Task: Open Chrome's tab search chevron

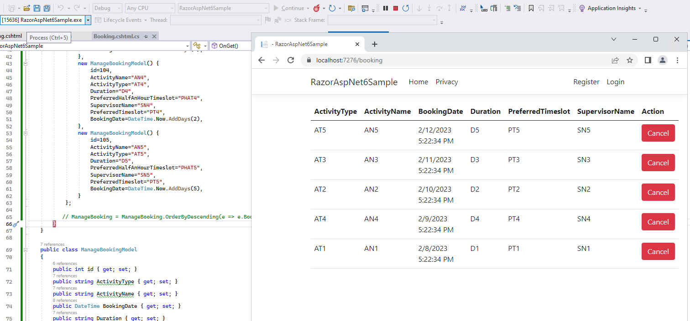Action: 614,40
